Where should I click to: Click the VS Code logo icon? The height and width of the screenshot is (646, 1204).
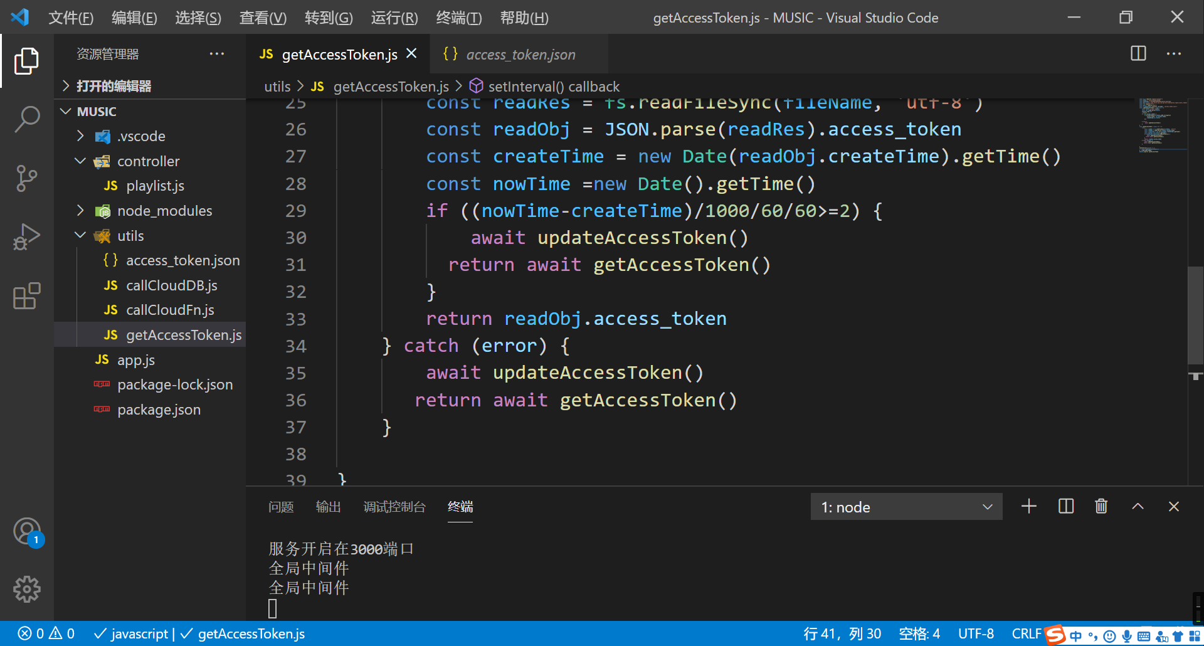click(x=20, y=17)
